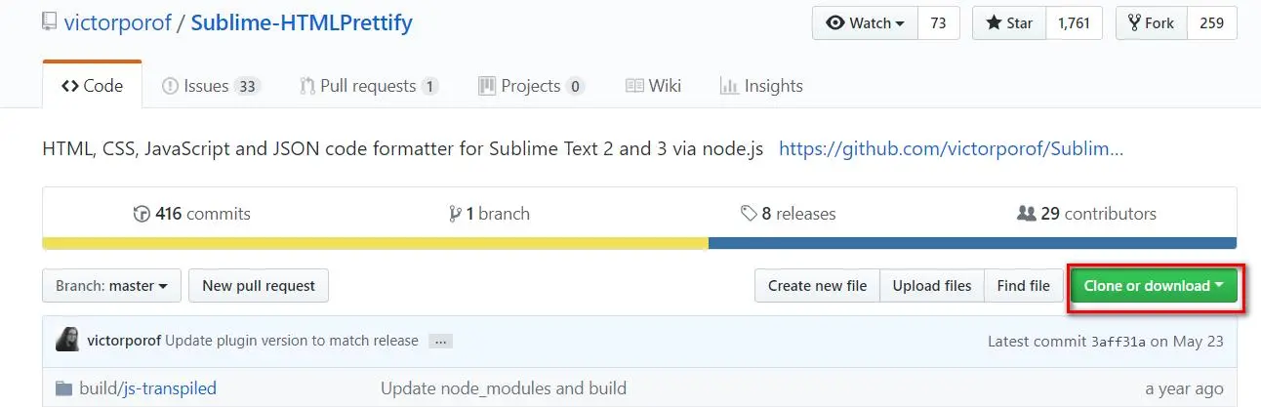
Task: Click the branch icon next to 1 branch
Action: pyautogui.click(x=455, y=214)
